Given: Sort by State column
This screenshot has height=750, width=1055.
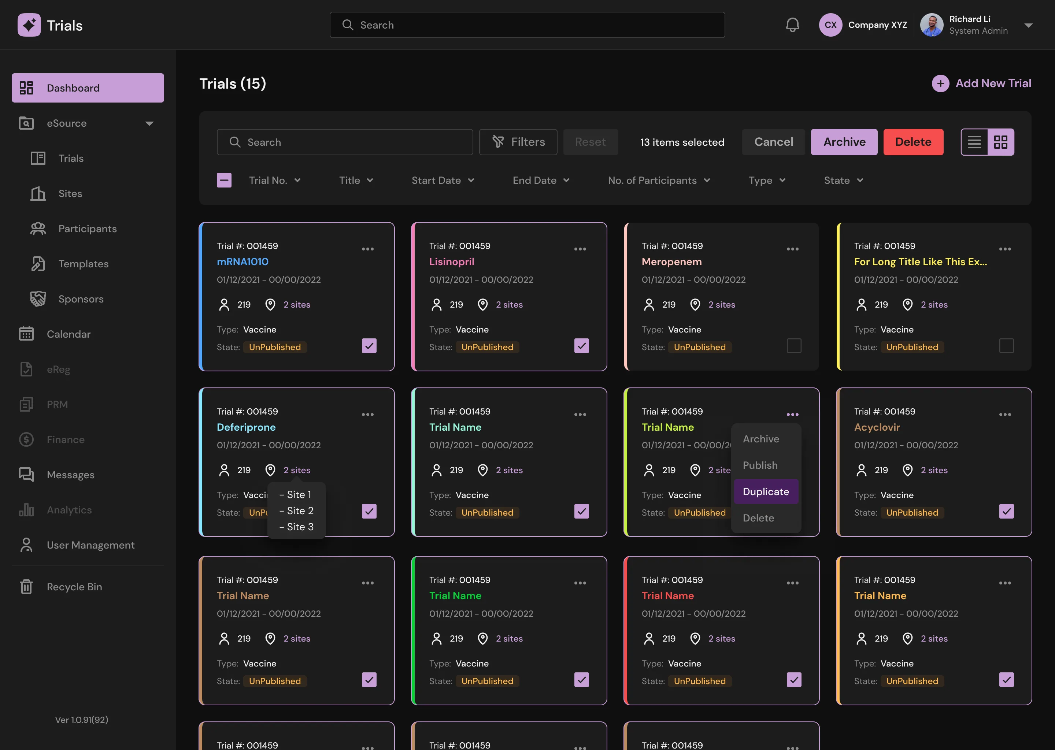Looking at the screenshot, I should pos(843,181).
